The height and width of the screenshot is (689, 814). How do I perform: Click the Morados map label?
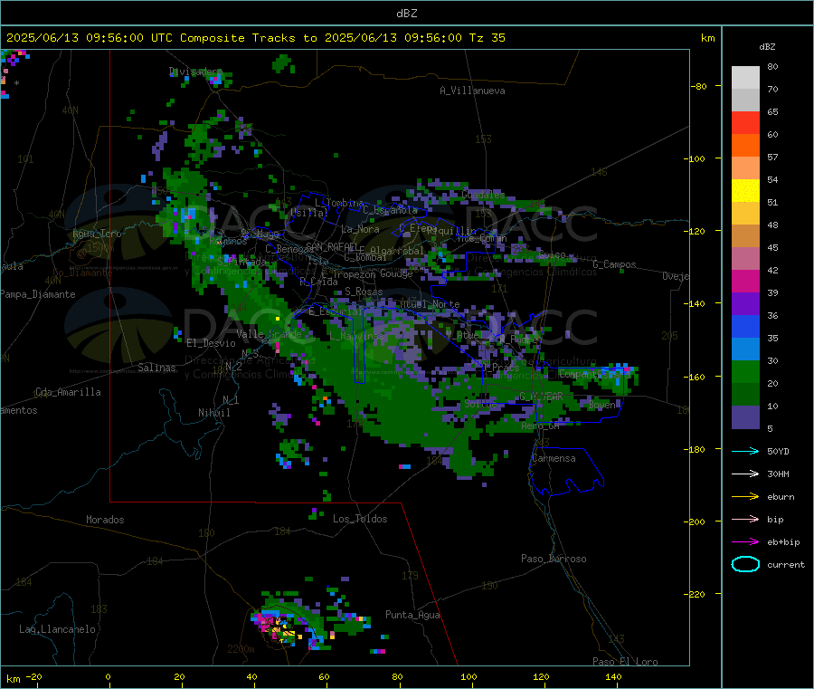pos(106,520)
